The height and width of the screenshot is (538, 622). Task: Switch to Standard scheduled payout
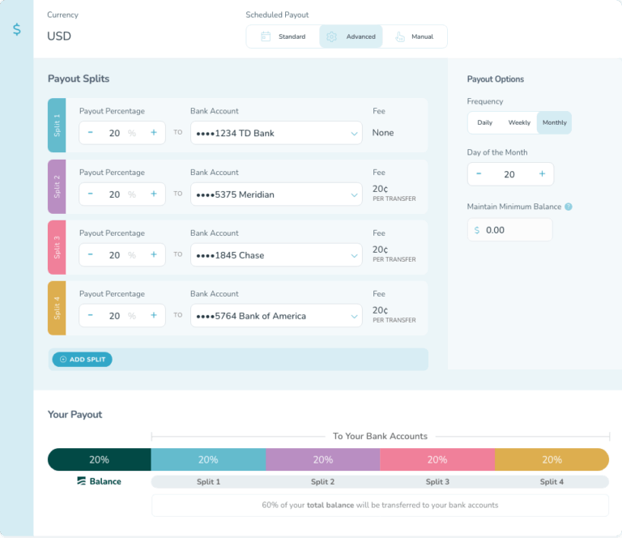click(283, 36)
